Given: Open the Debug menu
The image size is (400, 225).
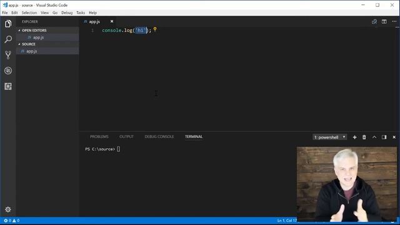Looking at the screenshot, I should tap(67, 12).
